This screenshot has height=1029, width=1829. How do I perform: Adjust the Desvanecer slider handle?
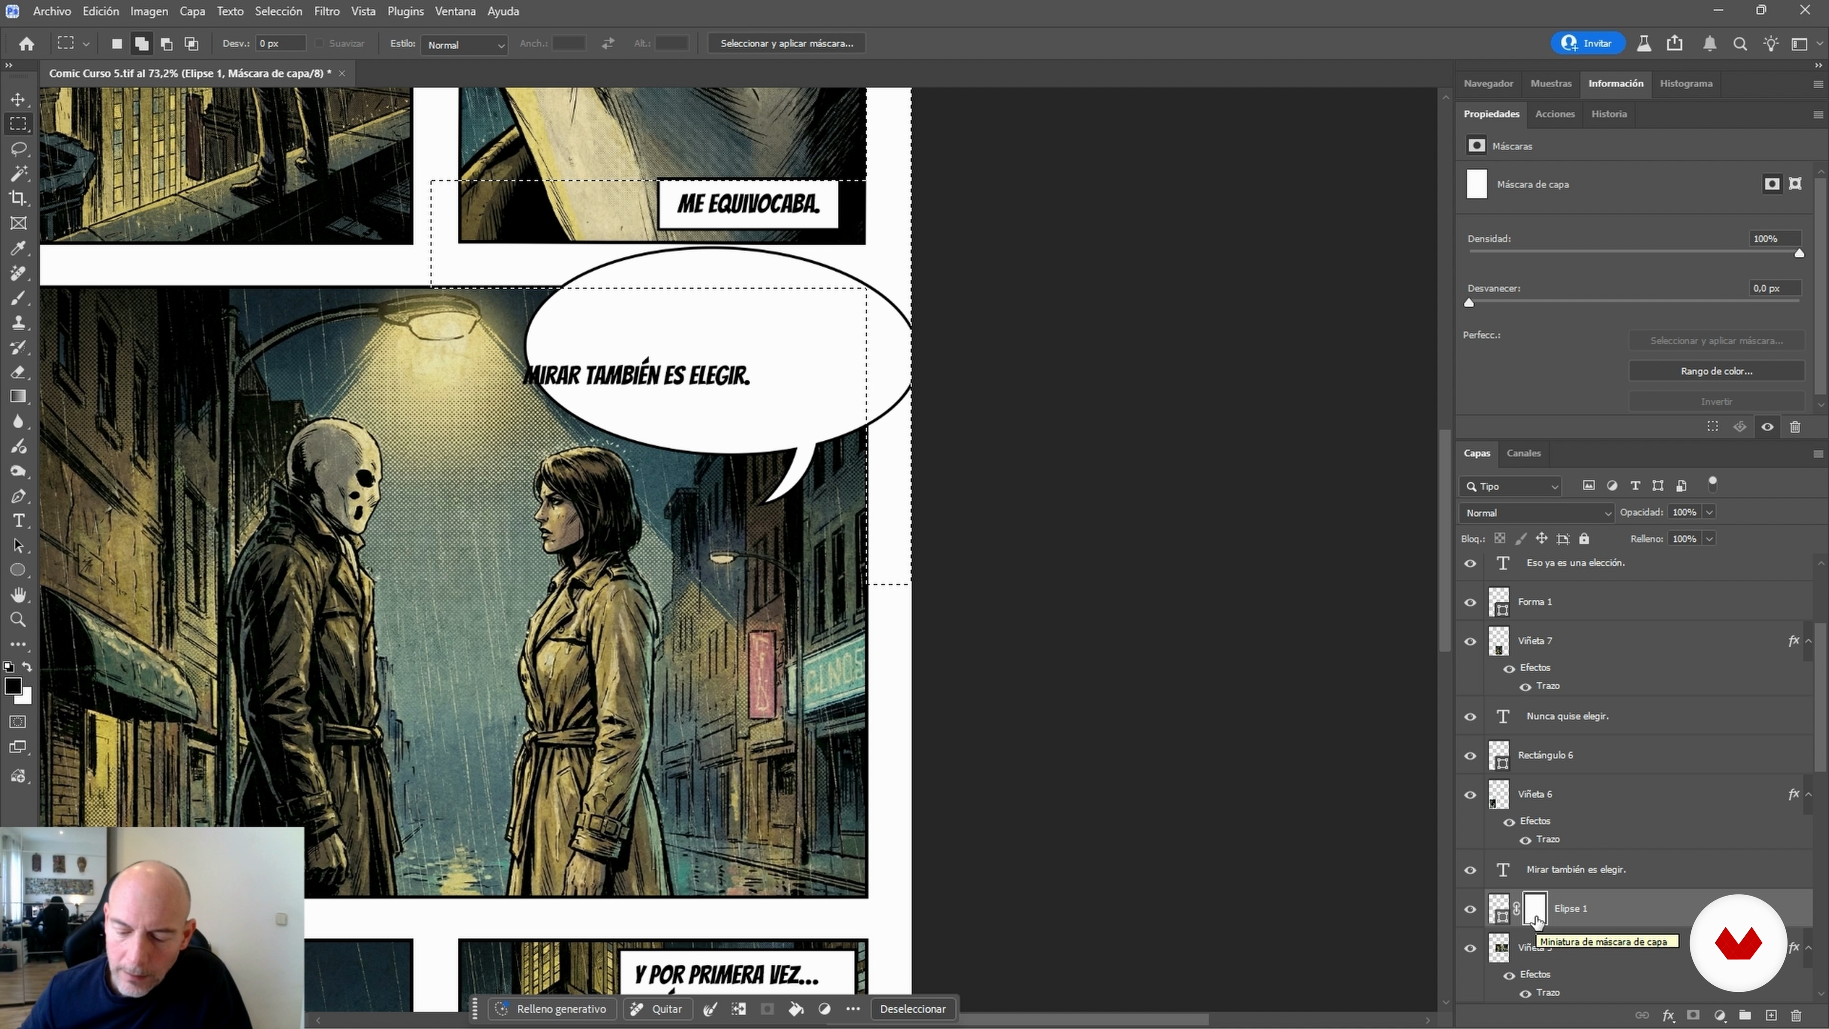tap(1469, 303)
